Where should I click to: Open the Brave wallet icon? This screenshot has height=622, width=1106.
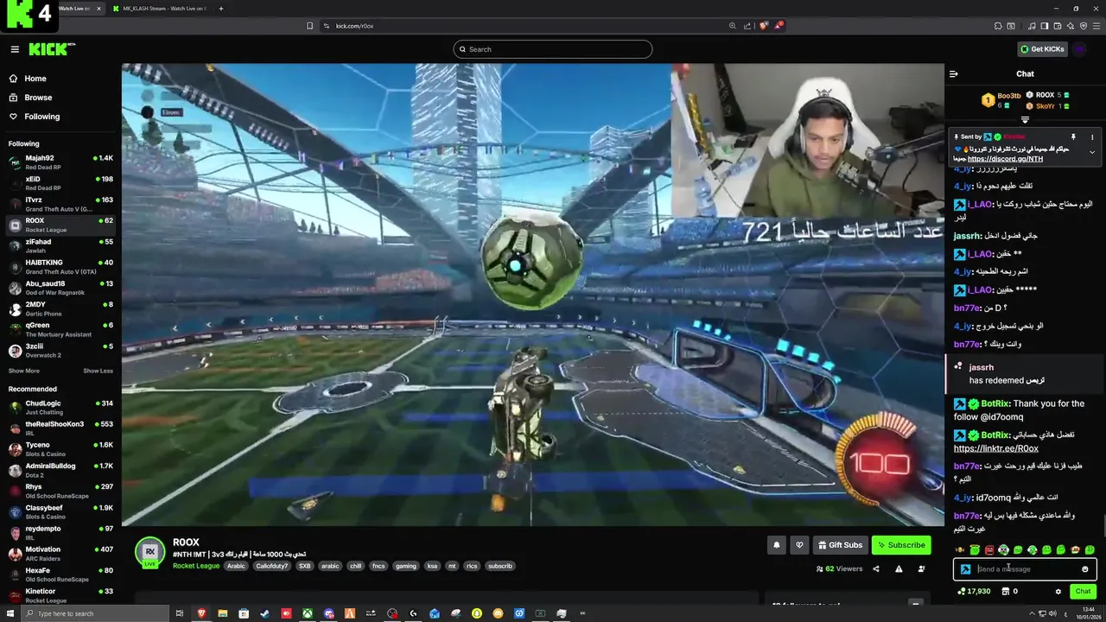[x=1058, y=26]
